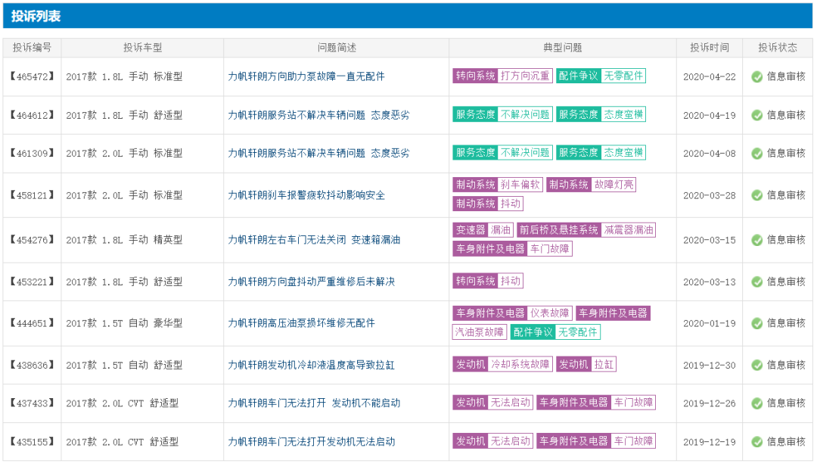Click the 冷却系统故障 tag
Viewport: 817px width, 467px height.
pos(520,364)
